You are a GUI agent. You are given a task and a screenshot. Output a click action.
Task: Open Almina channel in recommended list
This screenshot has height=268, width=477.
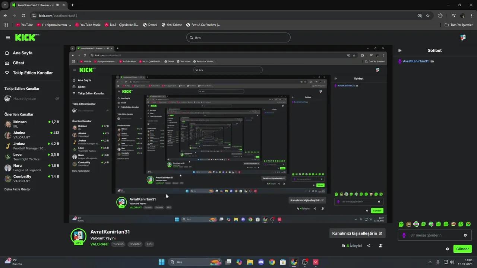coord(32,135)
